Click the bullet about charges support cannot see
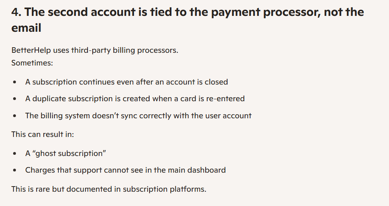The image size is (389, 206). [x=125, y=170]
